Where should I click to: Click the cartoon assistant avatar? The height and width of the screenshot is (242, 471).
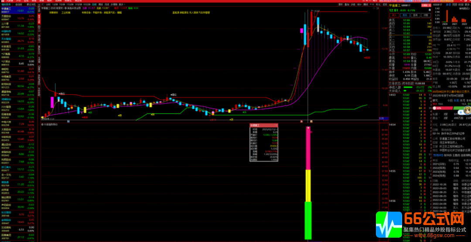(468, 110)
